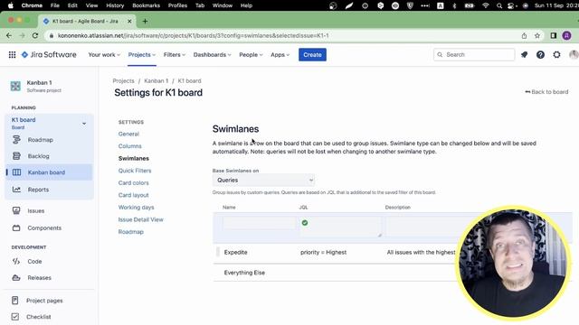The width and height of the screenshot is (579, 325).
Task: Click the swimlane JQL input field
Action: 340,227
